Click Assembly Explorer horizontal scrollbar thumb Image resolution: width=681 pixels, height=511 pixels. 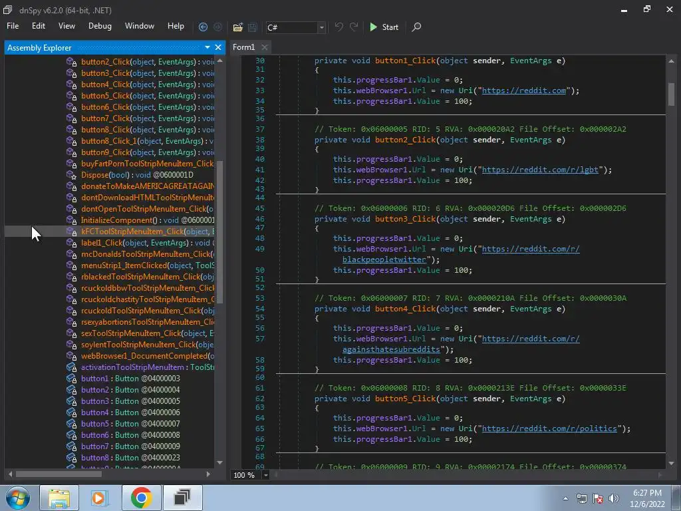[x=59, y=474]
